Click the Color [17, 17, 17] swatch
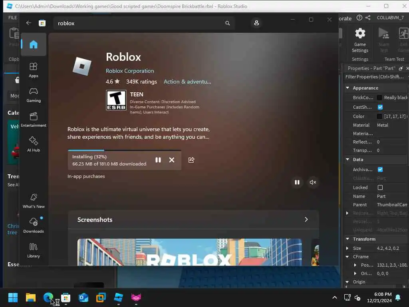409x307 pixels. (x=379, y=116)
